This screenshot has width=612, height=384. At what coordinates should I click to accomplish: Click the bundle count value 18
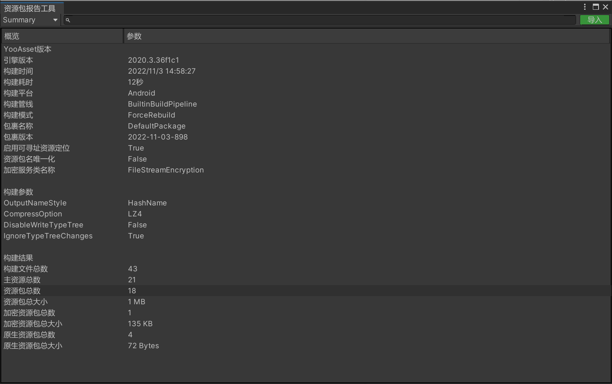pos(132,291)
